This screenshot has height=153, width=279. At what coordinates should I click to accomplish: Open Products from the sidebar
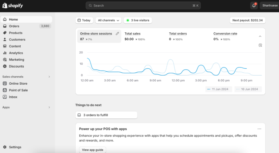tap(16, 33)
